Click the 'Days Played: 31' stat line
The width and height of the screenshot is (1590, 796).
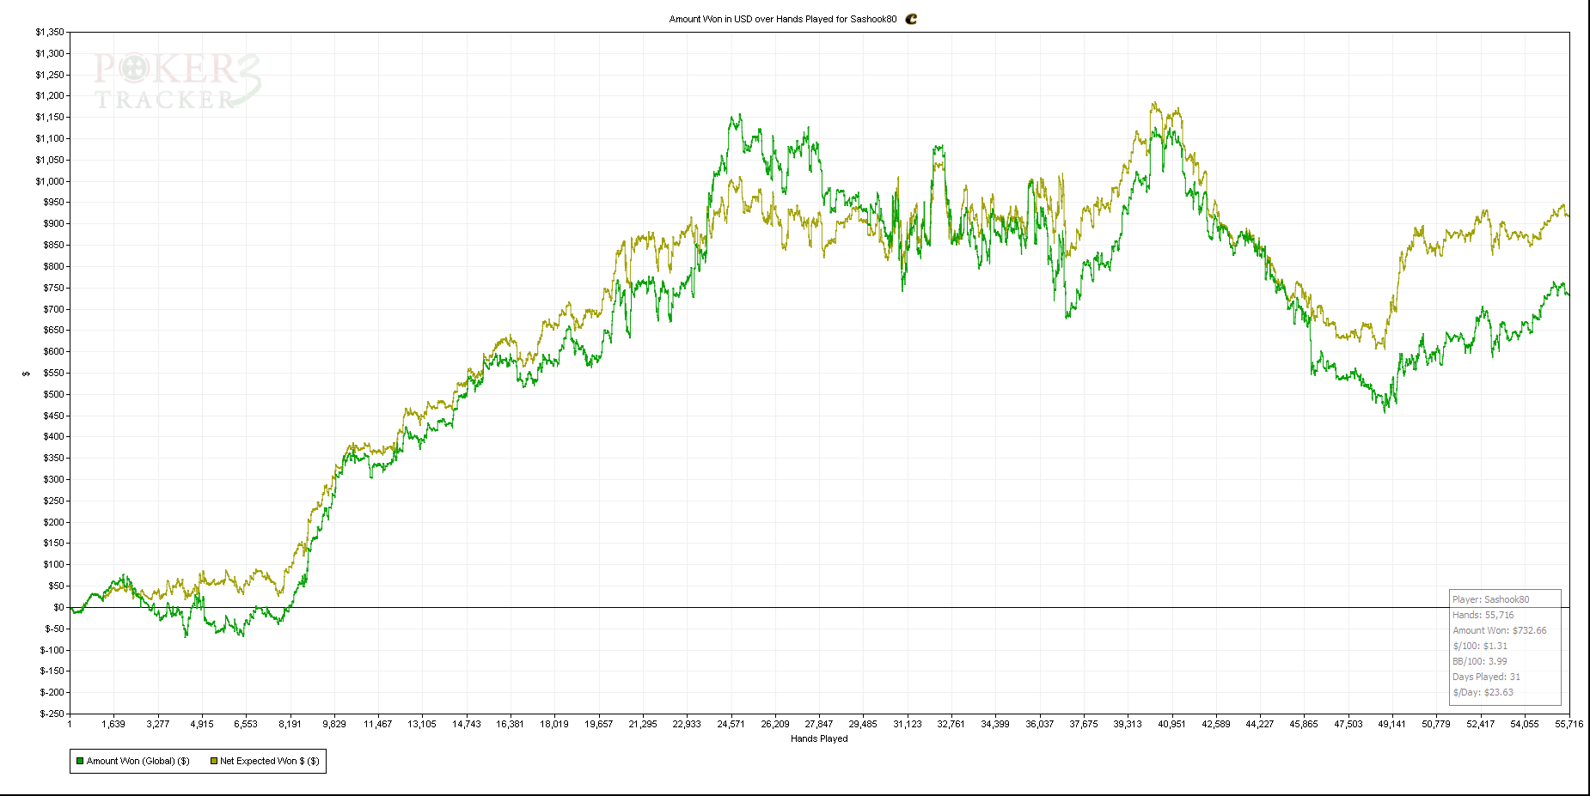1486,677
